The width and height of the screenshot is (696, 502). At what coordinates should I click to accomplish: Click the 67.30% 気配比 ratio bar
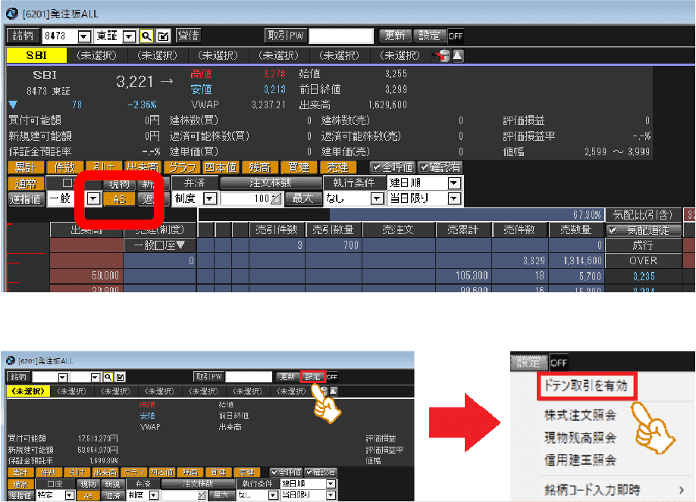click(400, 214)
